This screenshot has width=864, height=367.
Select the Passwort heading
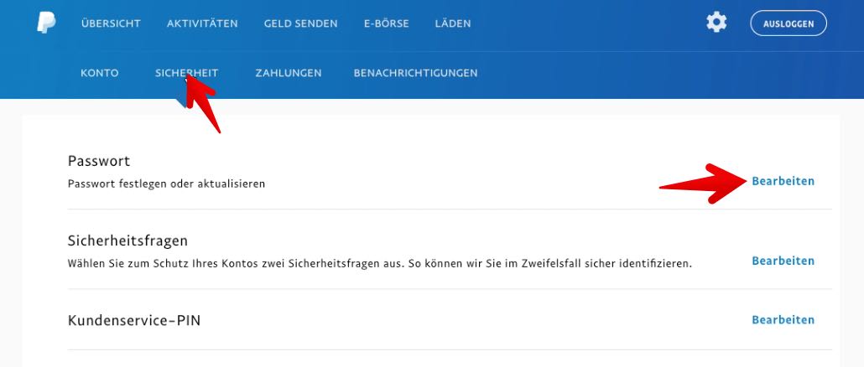pos(99,161)
